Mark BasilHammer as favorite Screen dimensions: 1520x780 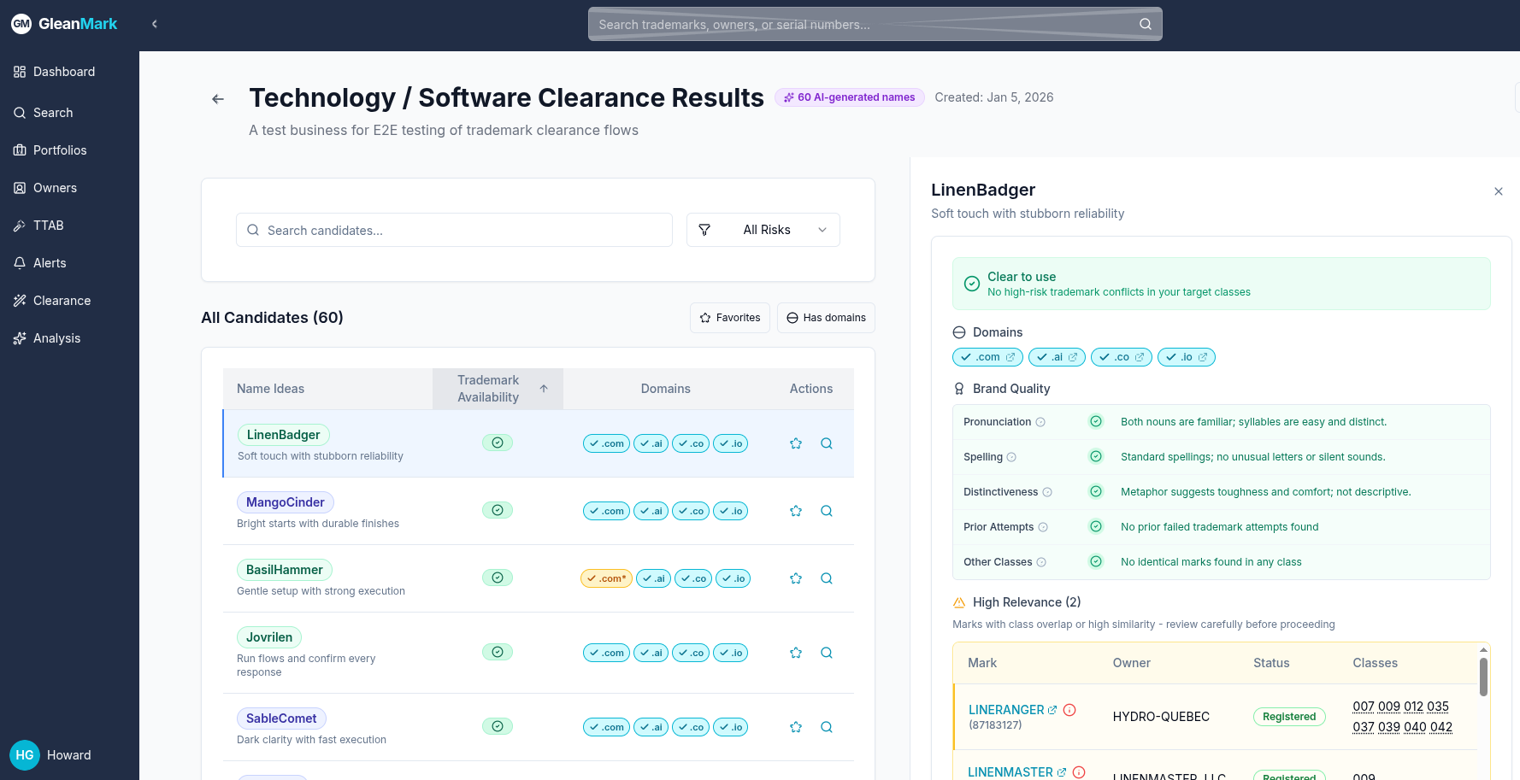[x=796, y=578]
